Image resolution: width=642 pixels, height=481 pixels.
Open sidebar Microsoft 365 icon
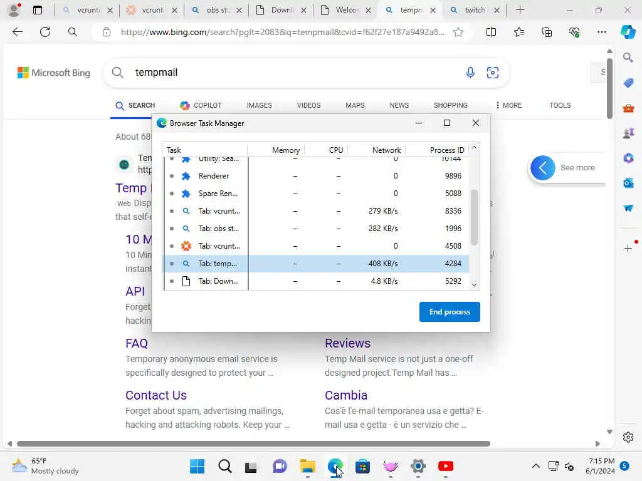coord(628,158)
